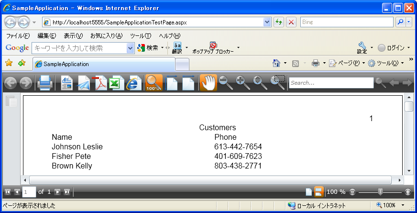Screen dimensions: 417x213
Task: Export the report to PDF
Action: click(x=100, y=83)
